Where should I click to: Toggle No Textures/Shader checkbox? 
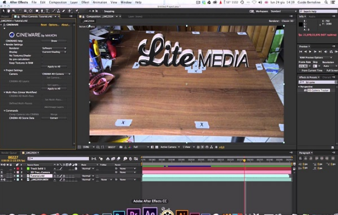tap(42, 55)
